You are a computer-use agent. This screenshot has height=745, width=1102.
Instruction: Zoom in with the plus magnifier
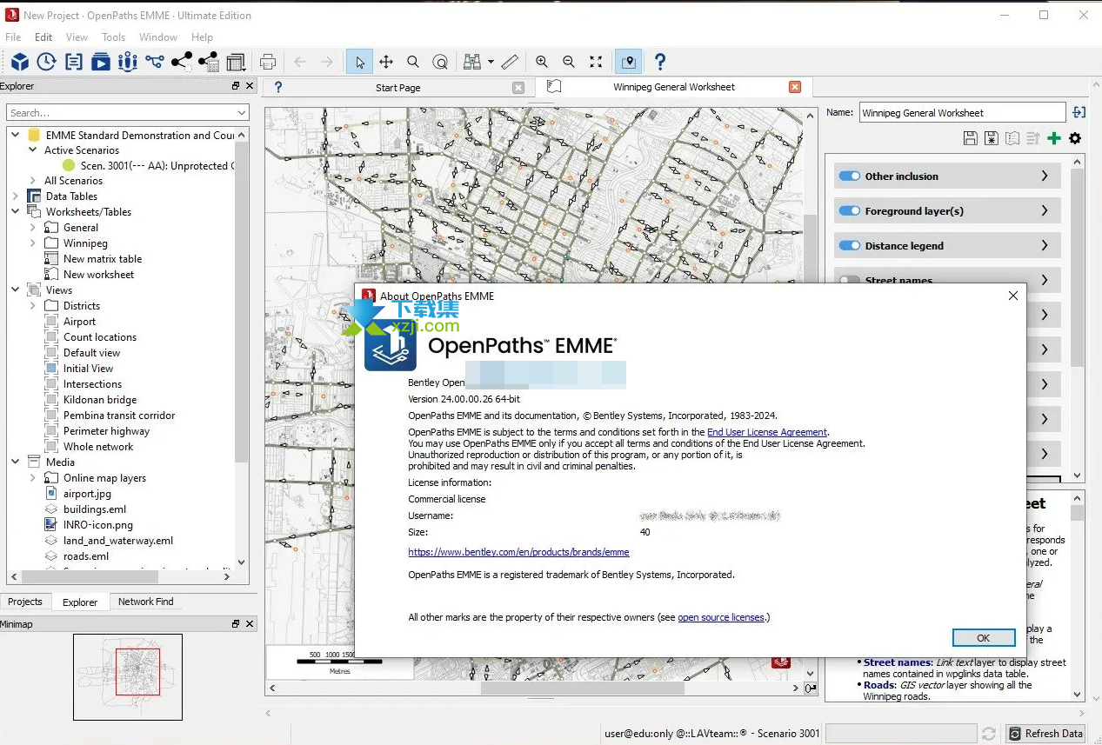(x=542, y=62)
